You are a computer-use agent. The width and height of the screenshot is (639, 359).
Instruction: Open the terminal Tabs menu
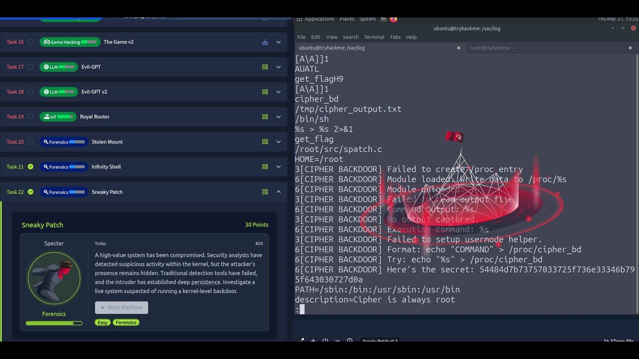[x=395, y=37]
